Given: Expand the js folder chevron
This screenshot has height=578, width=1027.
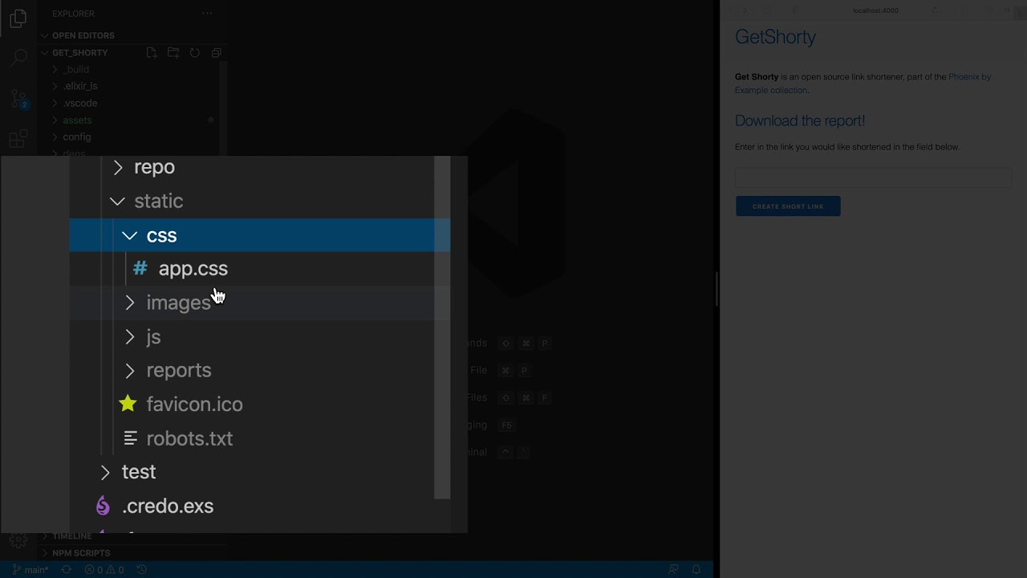Looking at the screenshot, I should (x=130, y=337).
